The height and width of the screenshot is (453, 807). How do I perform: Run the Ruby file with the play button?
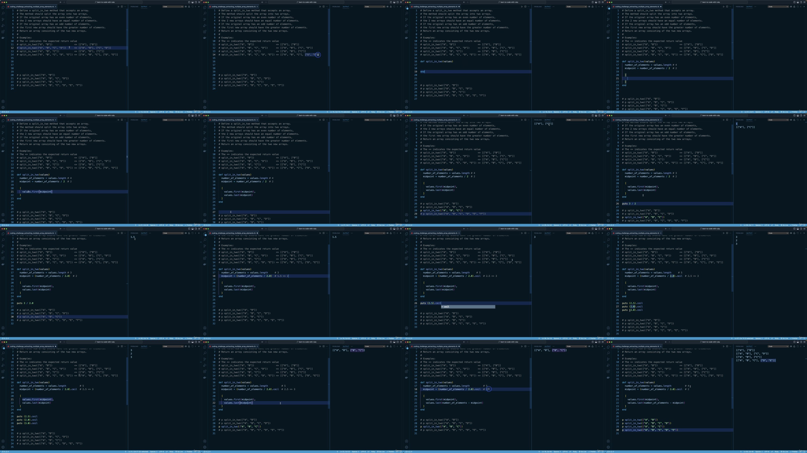tap(119, 7)
